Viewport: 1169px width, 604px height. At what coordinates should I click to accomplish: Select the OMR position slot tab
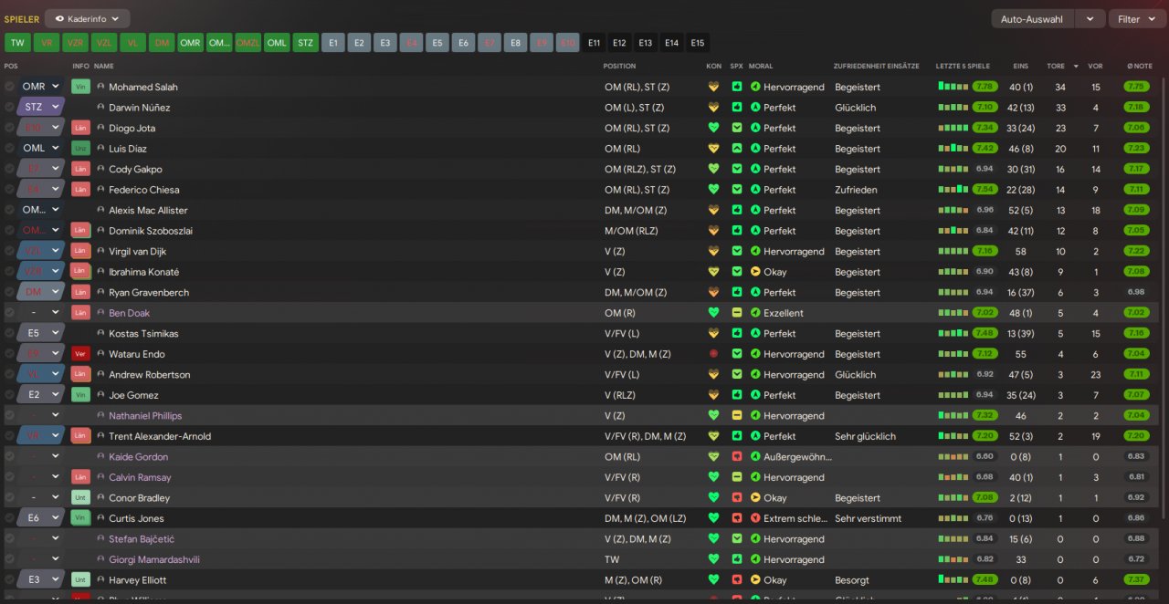(x=190, y=43)
